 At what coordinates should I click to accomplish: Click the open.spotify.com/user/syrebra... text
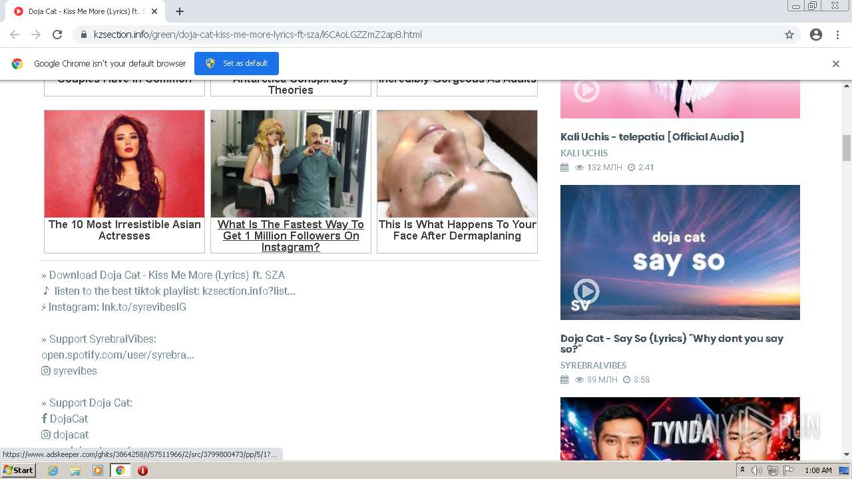[118, 355]
